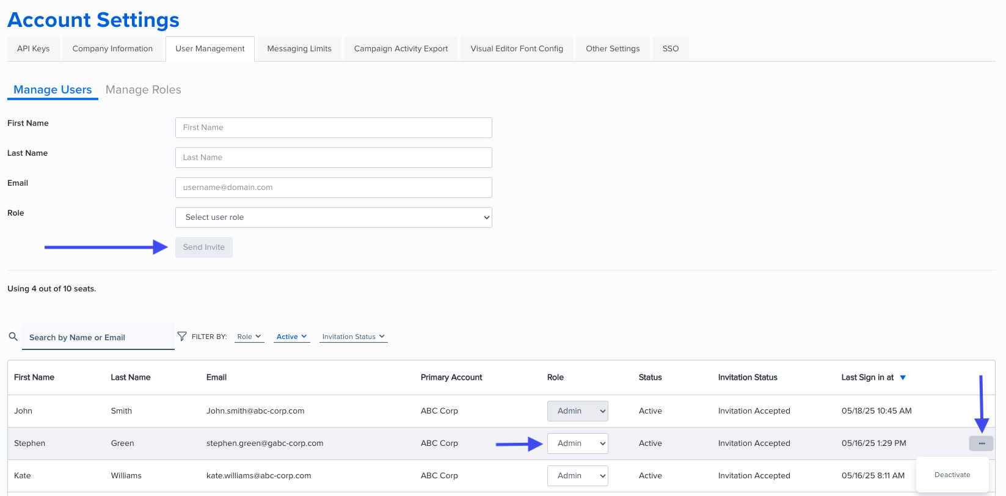Viewport: 1006px width, 496px height.
Task: Click the last name Smith cell
Action: tap(122, 411)
